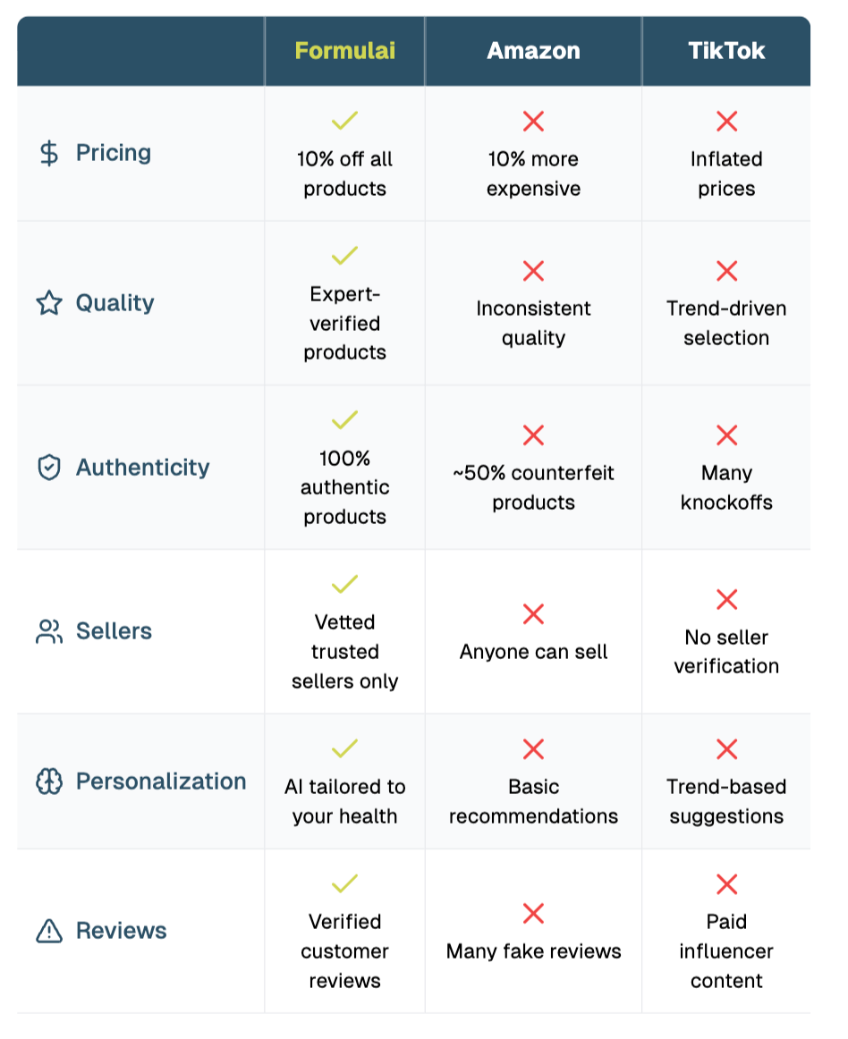Click the warning triangle Reviews icon
The width and height of the screenshot is (848, 1039).
pyautogui.click(x=49, y=931)
